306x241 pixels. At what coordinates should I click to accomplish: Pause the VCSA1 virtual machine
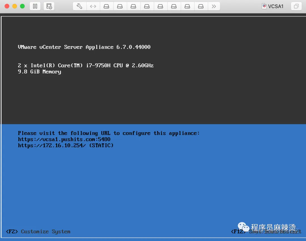pos(35,6)
